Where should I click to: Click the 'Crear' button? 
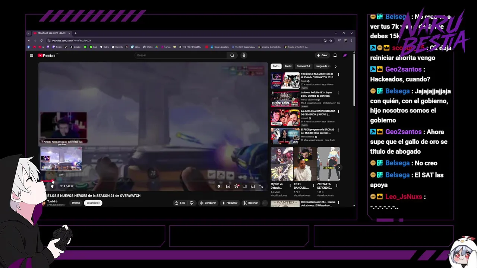coord(322,55)
